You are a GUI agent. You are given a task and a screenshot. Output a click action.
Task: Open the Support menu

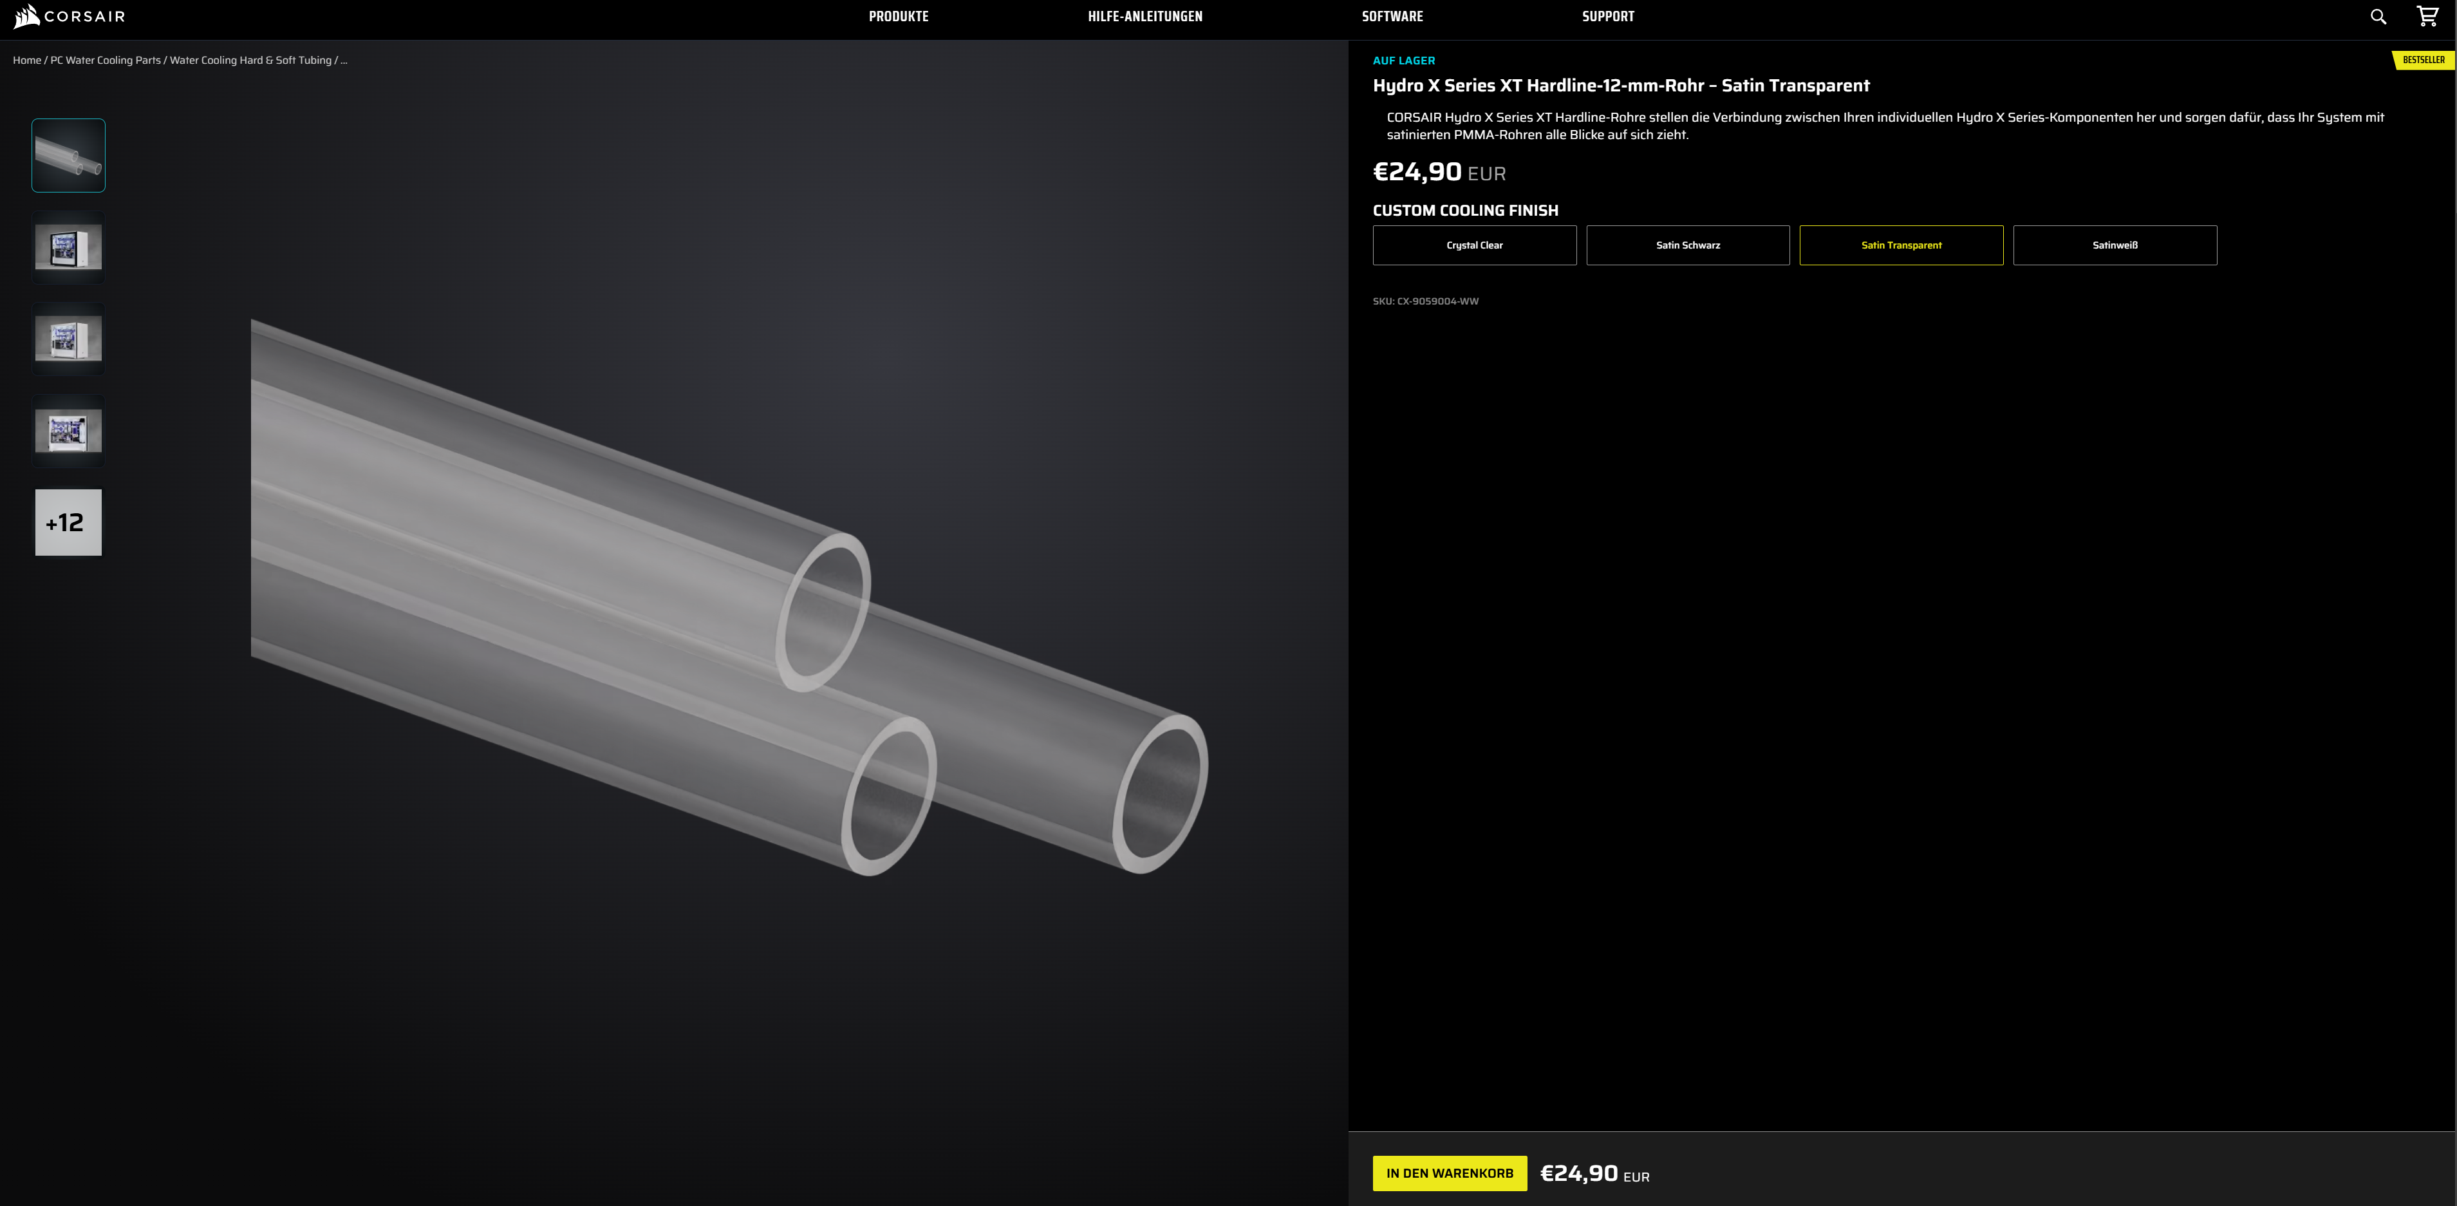pos(1607,16)
